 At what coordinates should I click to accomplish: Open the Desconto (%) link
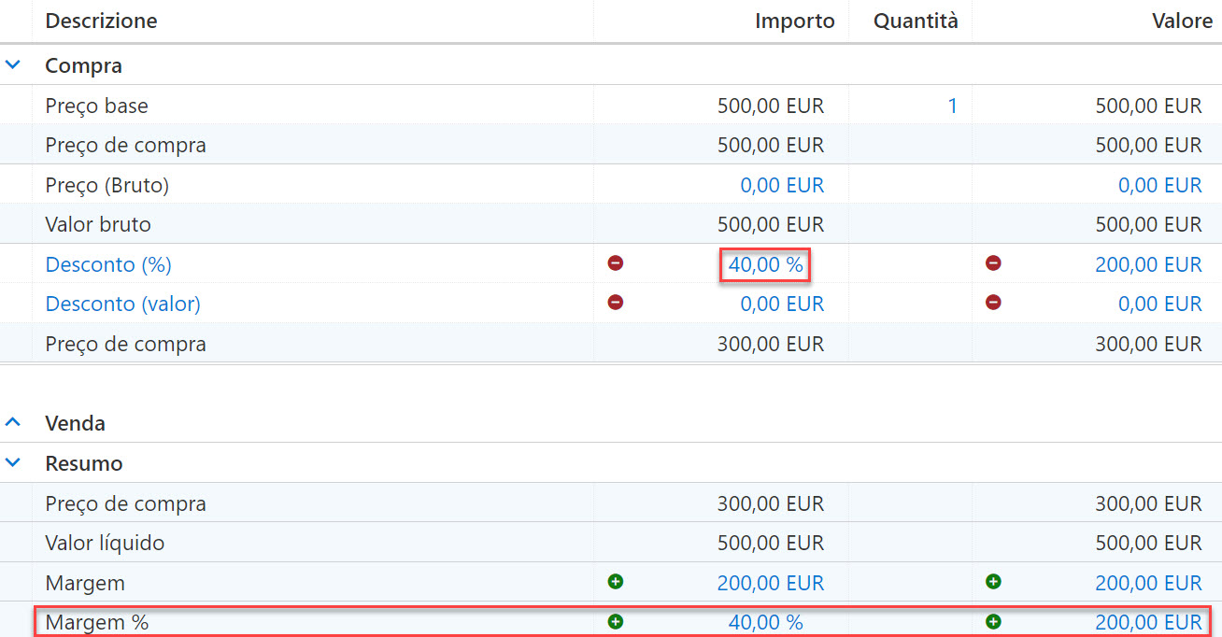click(108, 264)
